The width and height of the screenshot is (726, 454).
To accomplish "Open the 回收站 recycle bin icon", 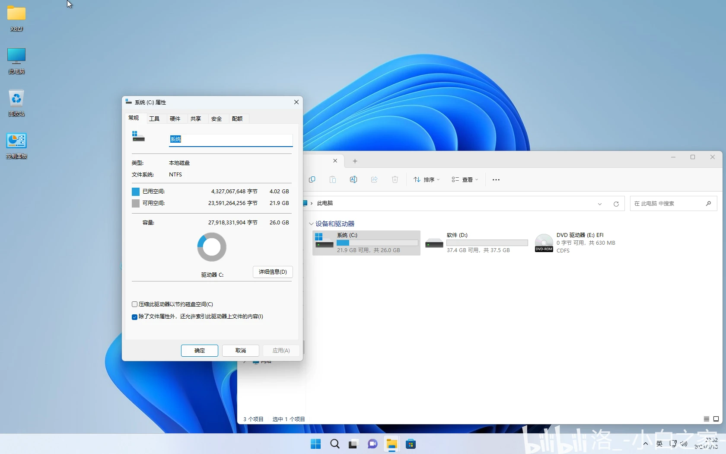I will pos(16,103).
